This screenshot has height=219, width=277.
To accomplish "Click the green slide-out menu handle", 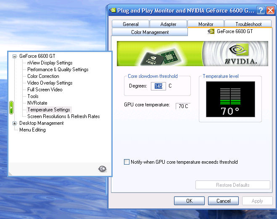I will tap(11, 107).
